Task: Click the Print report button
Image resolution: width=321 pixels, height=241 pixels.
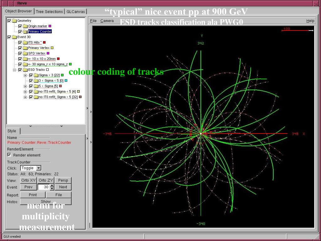Action: (x=33, y=195)
